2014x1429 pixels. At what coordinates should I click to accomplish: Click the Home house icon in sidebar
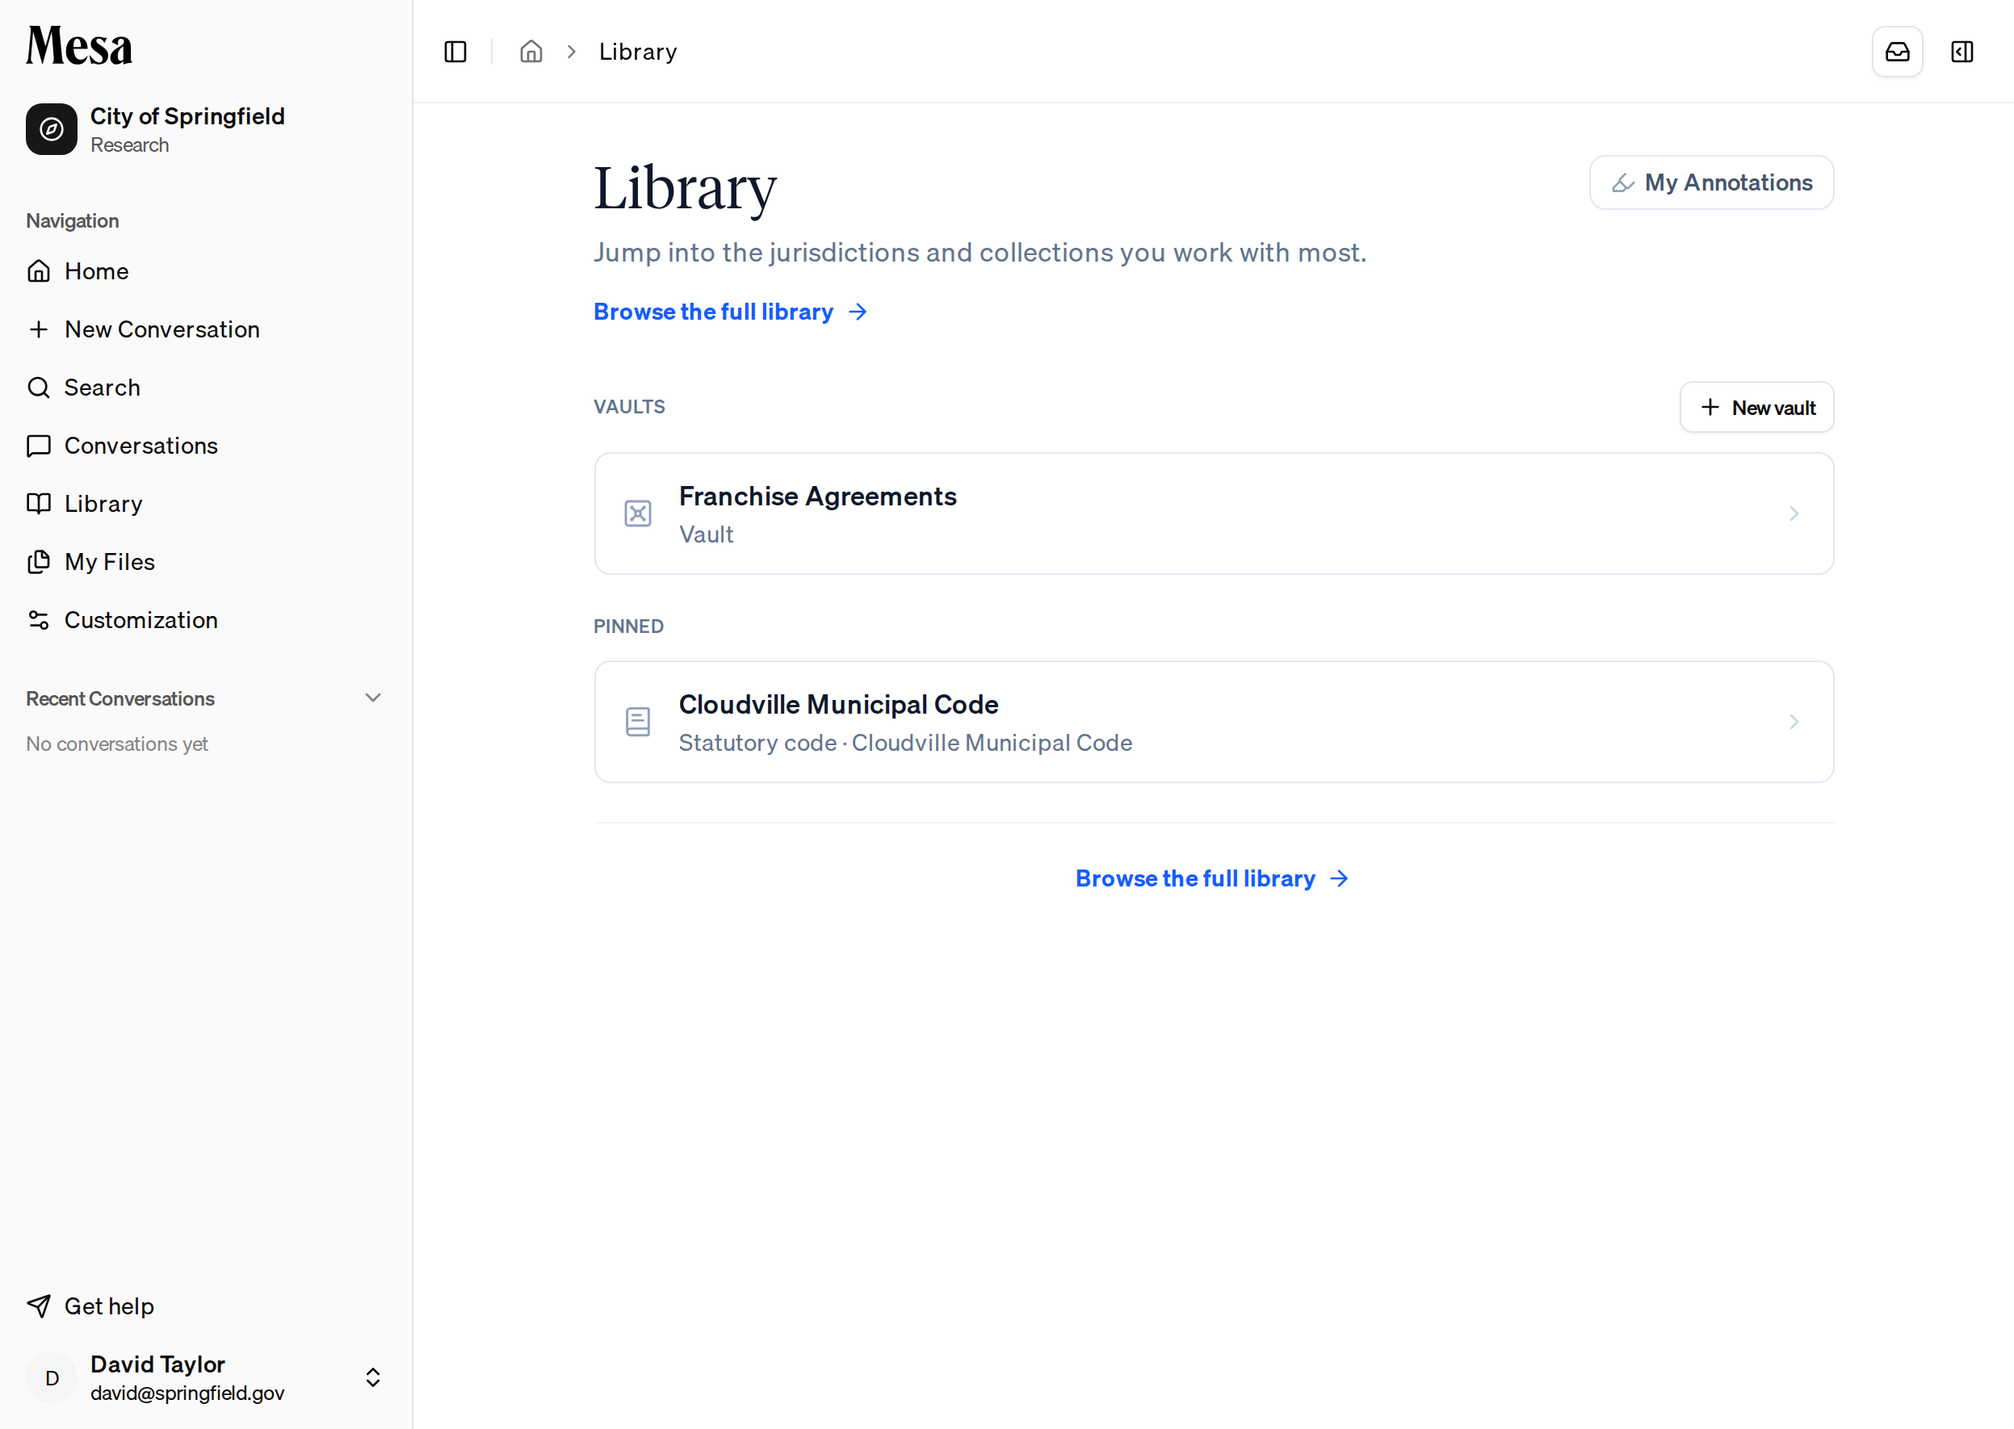39,271
